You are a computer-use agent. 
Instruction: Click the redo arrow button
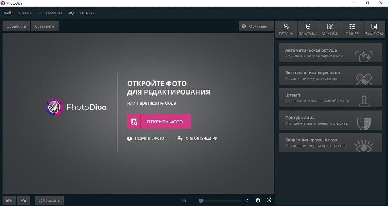pos(24,200)
